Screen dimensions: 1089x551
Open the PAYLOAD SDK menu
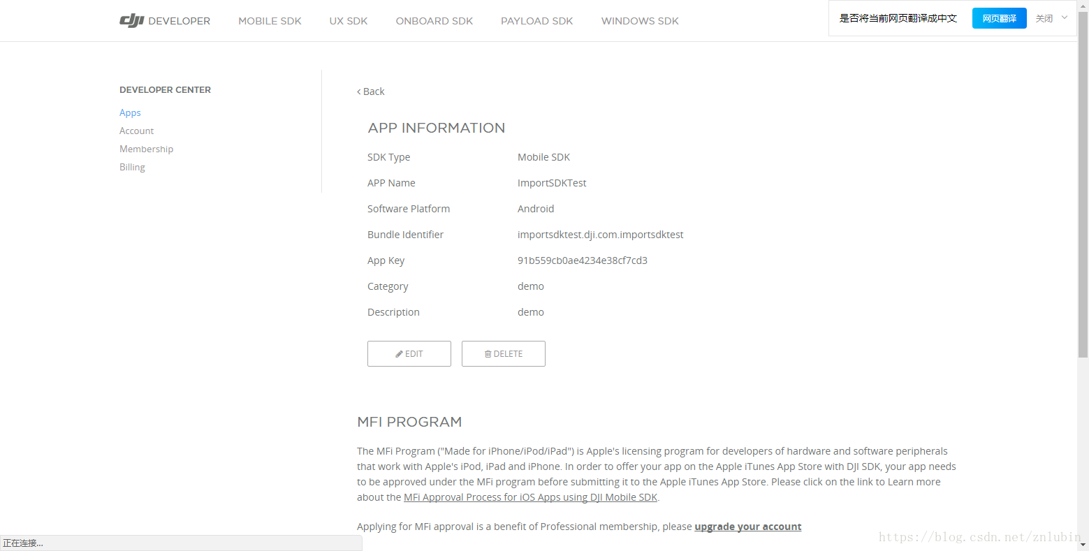[x=537, y=21]
